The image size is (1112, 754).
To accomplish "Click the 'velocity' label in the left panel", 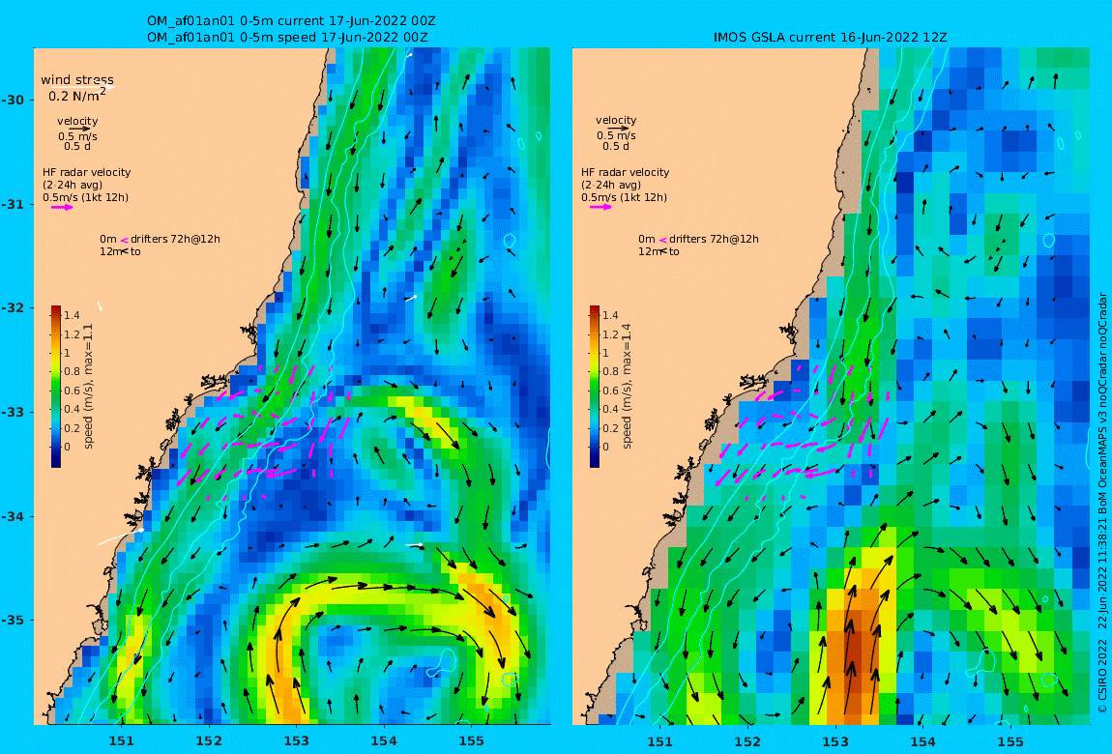I will click(x=77, y=121).
